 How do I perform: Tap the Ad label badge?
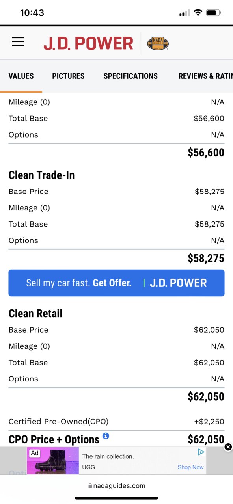(x=35, y=453)
